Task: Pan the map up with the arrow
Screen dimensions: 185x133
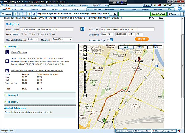Action: [85, 47]
